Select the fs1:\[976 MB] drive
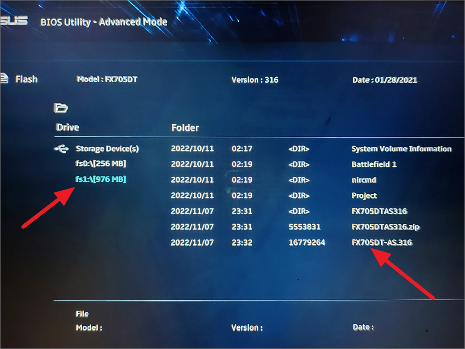The image size is (465, 349). pos(101,179)
